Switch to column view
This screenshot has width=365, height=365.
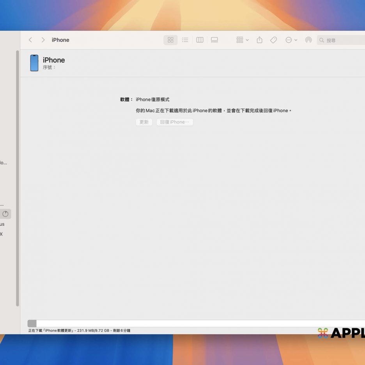200,40
